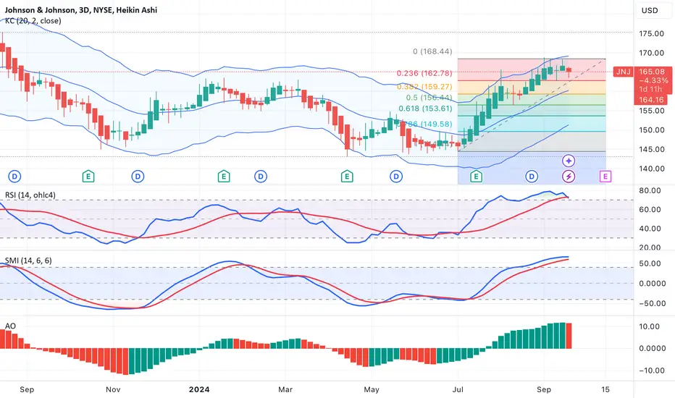This screenshot has height=398, width=675.
Task: Click the SMI −50.00 scale value
Action: click(652, 303)
